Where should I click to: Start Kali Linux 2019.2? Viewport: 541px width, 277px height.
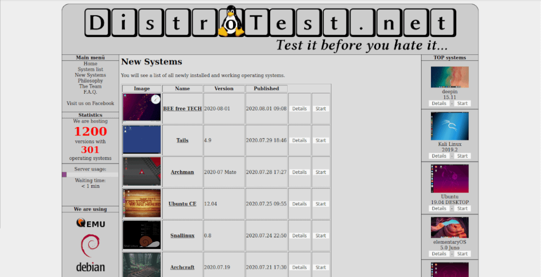[x=462, y=156]
